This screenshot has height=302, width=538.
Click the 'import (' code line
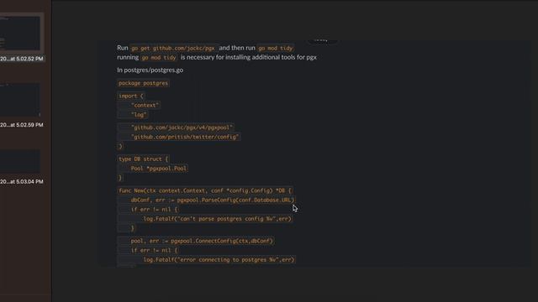131,96
